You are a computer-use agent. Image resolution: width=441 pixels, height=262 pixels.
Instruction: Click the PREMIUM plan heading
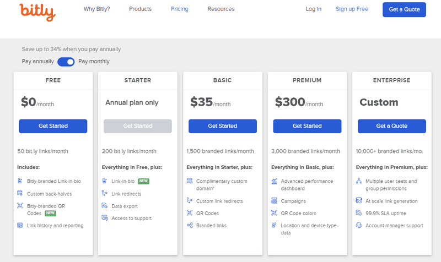307,80
